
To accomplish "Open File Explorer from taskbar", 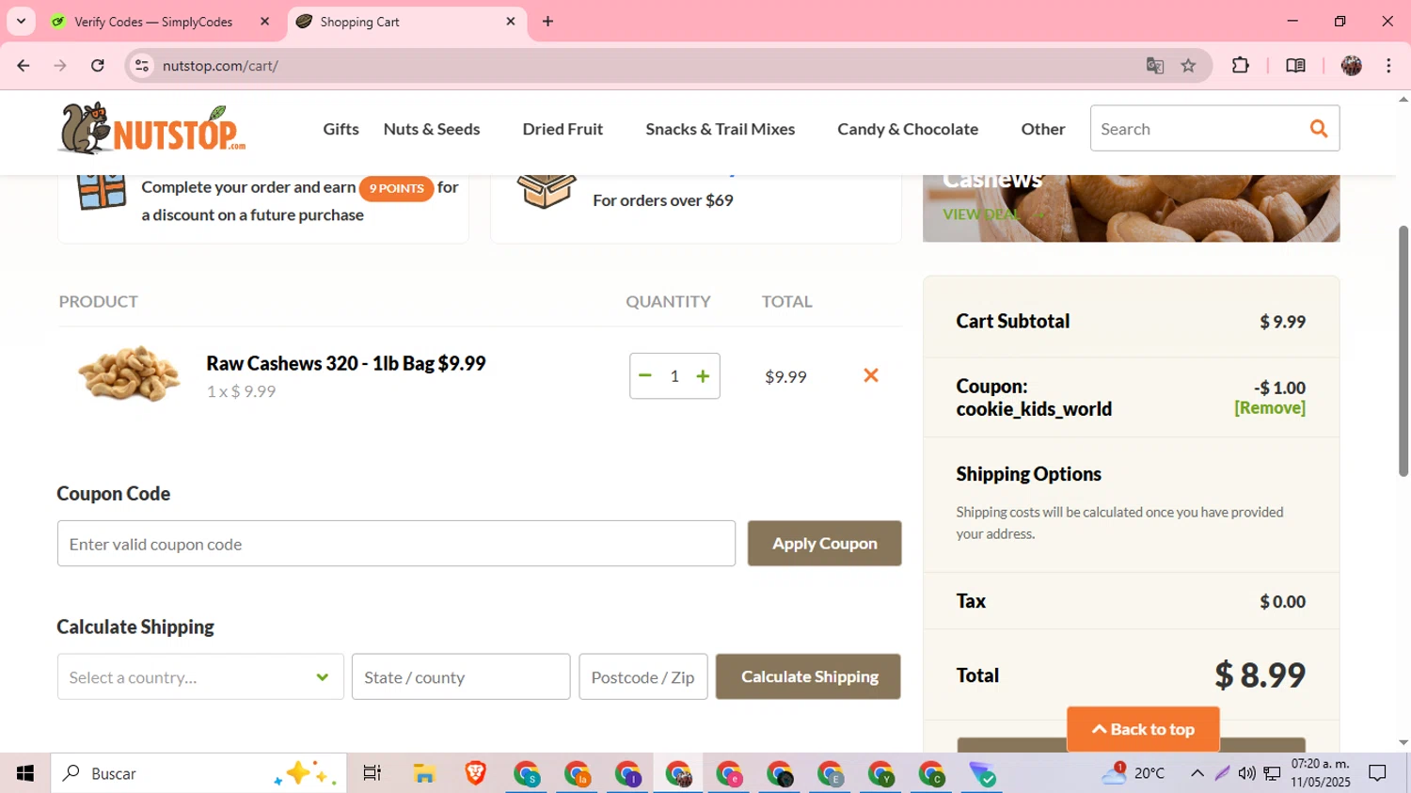I will (x=424, y=773).
